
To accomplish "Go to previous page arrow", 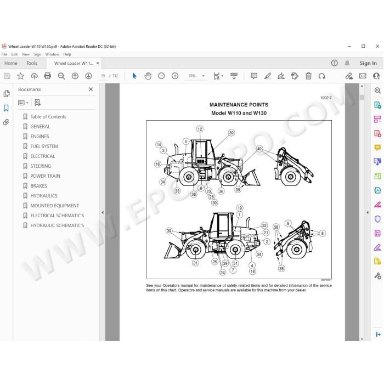I will (75, 76).
